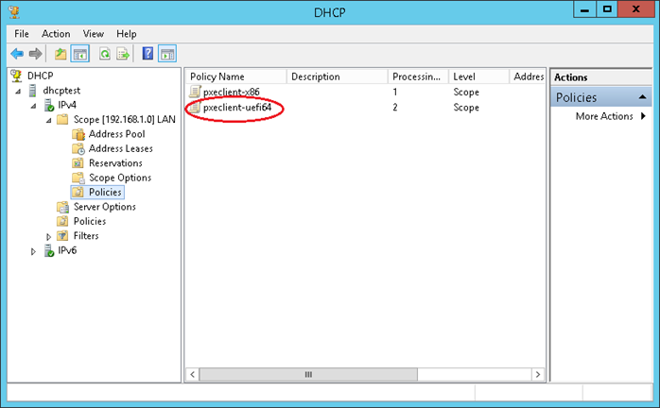660x408 pixels.
Task: Expand the IPv6 tree node
Action: click(x=35, y=251)
